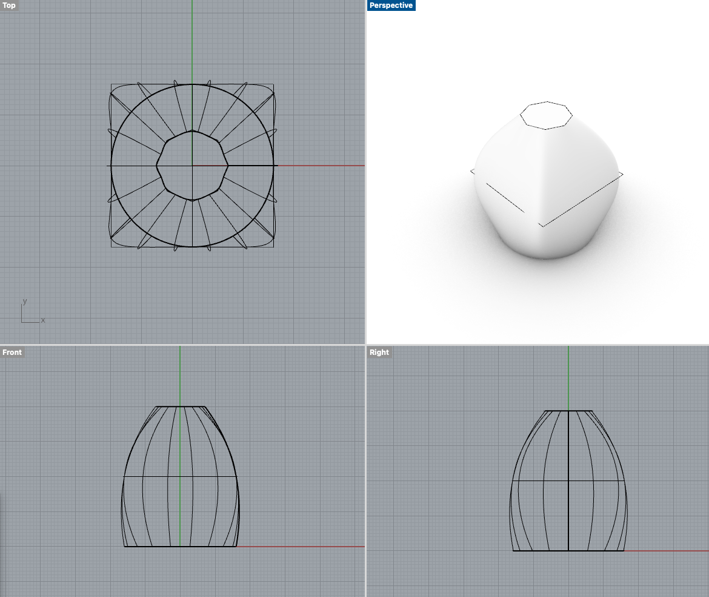The image size is (709, 597).
Task: Open the Perspective viewport title menu
Action: [391, 5]
